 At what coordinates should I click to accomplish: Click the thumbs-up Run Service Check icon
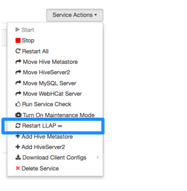18,104
